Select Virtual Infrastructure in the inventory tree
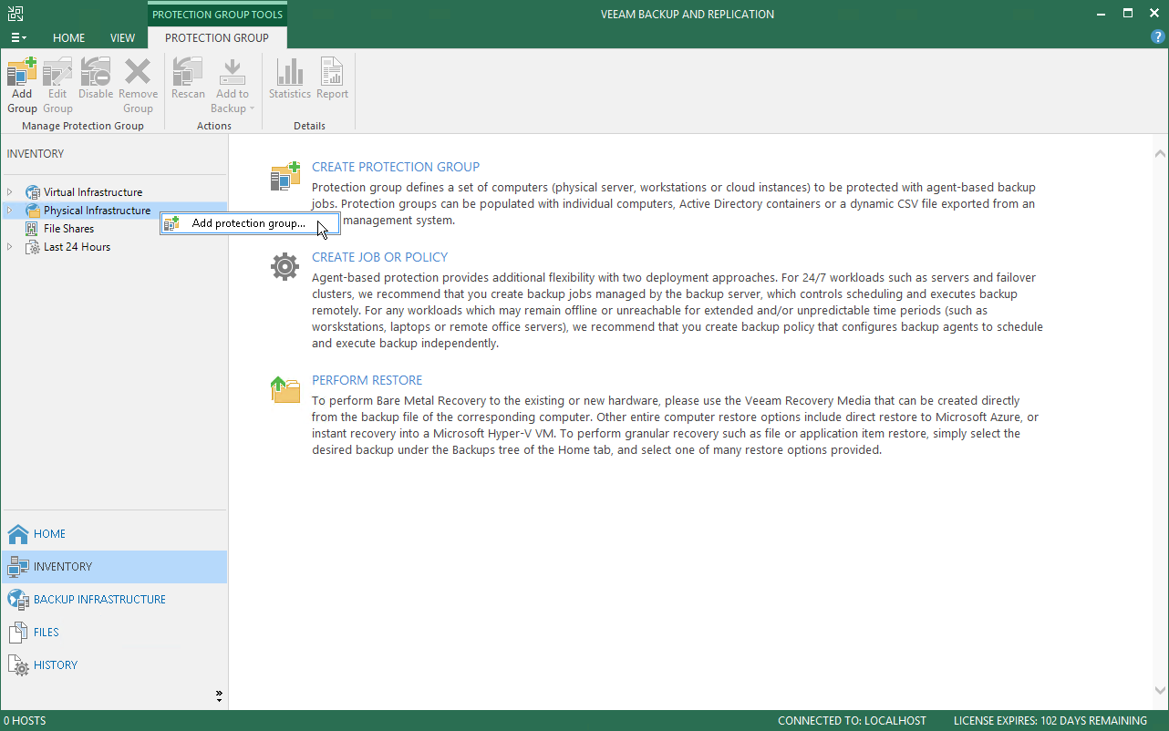This screenshot has width=1169, height=731. click(93, 192)
